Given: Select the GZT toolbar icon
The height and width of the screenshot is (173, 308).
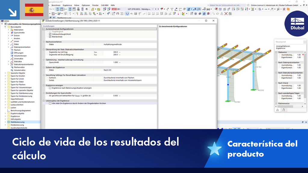Looking at the screenshot, I should [114, 9].
